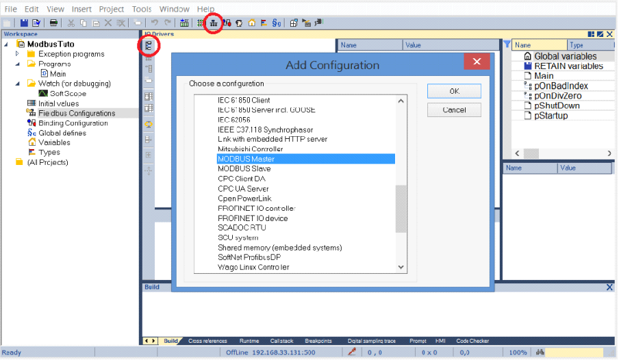The width and height of the screenshot is (619, 360).
Task: Select Mitsubishi Controller configuration
Action: tap(251, 149)
